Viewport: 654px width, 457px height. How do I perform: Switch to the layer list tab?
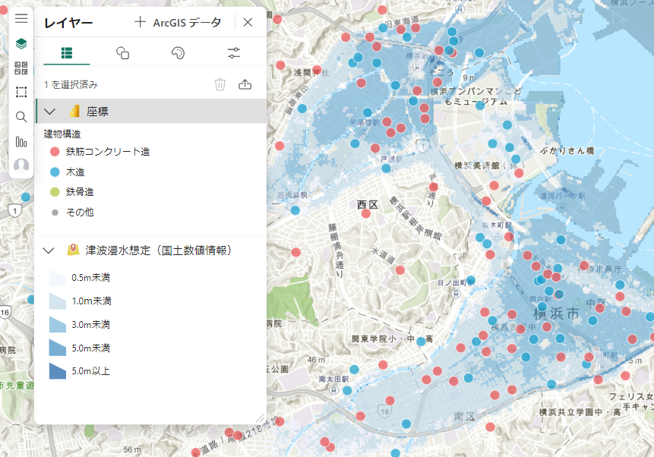click(67, 52)
